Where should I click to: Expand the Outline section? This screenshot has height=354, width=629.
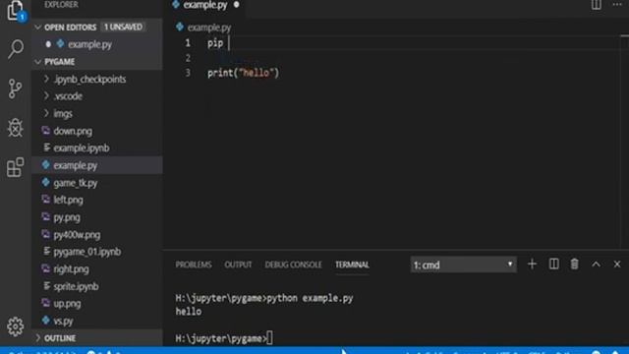[38, 338]
